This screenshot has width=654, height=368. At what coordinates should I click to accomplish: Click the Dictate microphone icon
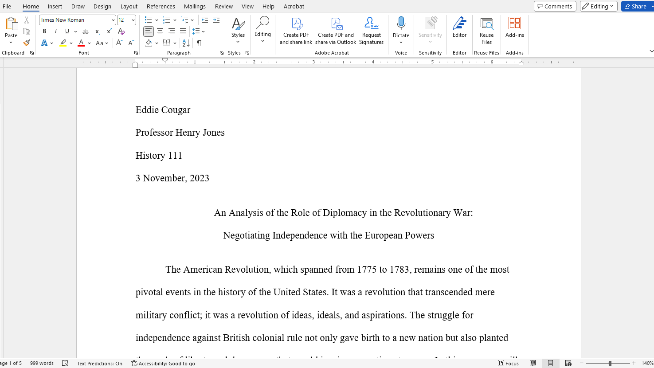coord(401,23)
